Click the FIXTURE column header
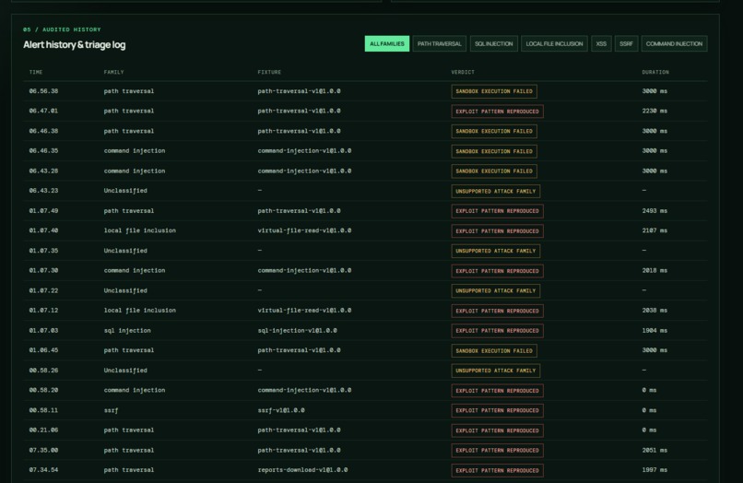Screen dimensions: 743x483 coord(269,72)
